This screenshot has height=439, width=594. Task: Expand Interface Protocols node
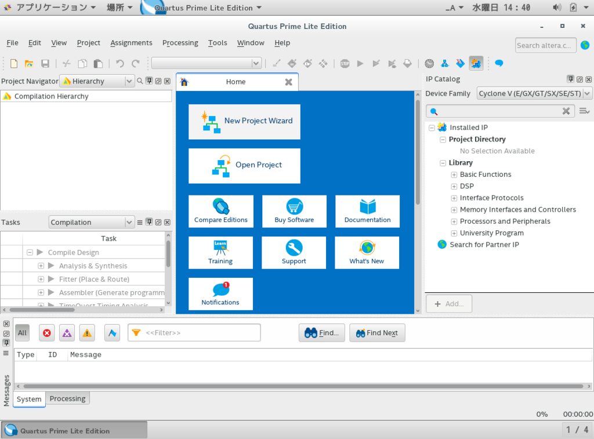pos(454,198)
